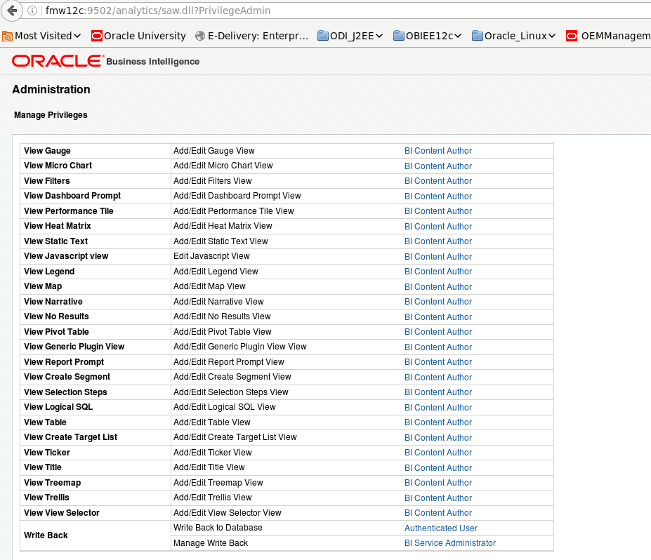Click the 'Manage Privileges' heading
The width and height of the screenshot is (651, 560).
coord(51,115)
